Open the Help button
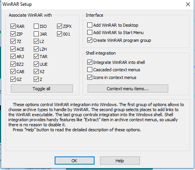Image resolution: width=195 pixels, height=170 pixels. pos(120,161)
